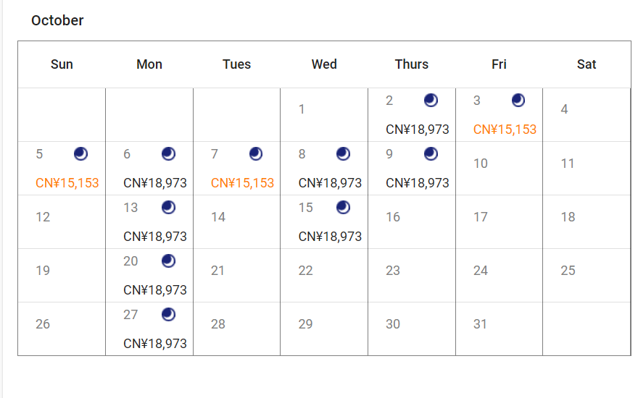Click the moon icon on October 27
638x398 pixels.
coord(168,314)
